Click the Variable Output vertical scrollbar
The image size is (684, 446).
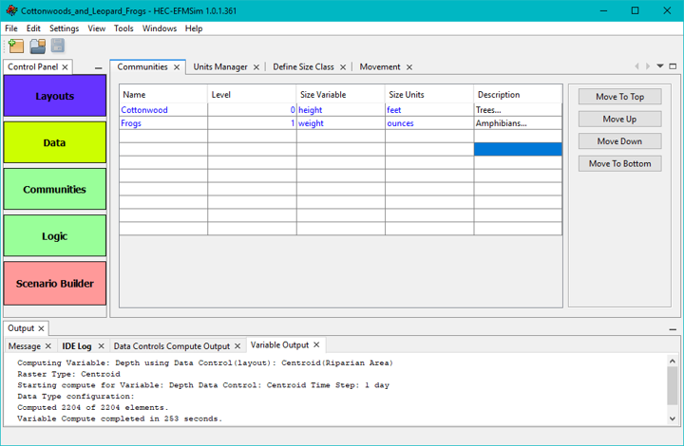pyautogui.click(x=673, y=386)
